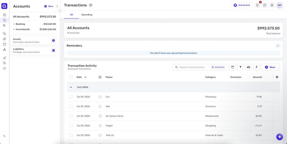Click the +10.59 Target amount

[258, 126]
